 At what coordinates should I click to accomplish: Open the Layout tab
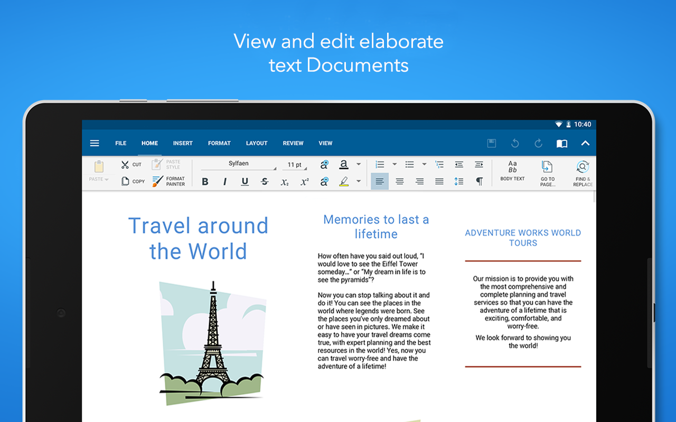[257, 143]
